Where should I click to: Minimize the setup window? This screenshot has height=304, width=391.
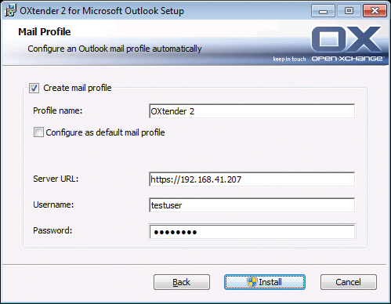click(x=323, y=11)
